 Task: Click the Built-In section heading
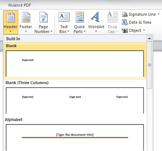click(x=13, y=39)
